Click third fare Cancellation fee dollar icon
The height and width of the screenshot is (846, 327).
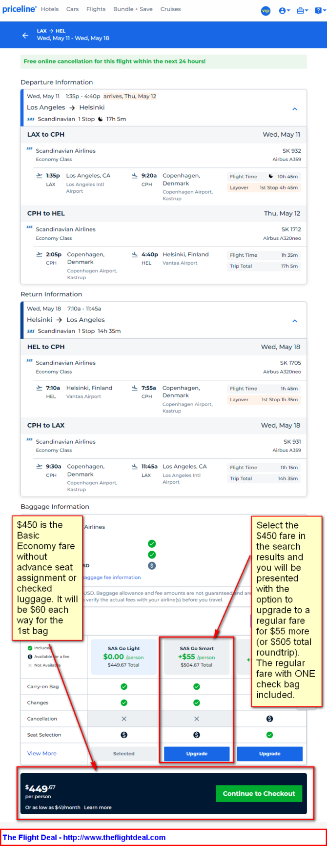click(269, 719)
